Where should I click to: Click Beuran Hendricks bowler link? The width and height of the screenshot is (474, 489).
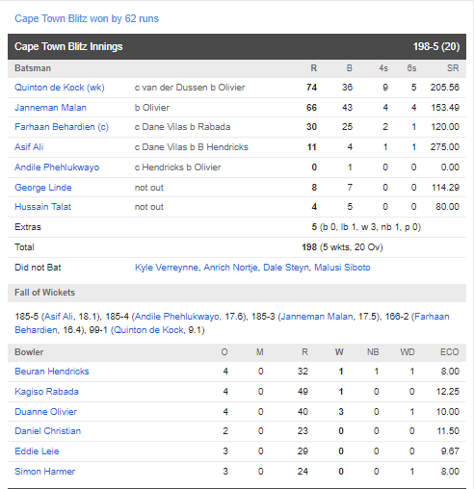tap(52, 372)
